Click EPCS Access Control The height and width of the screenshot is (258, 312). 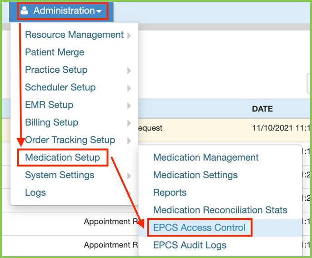199,228
